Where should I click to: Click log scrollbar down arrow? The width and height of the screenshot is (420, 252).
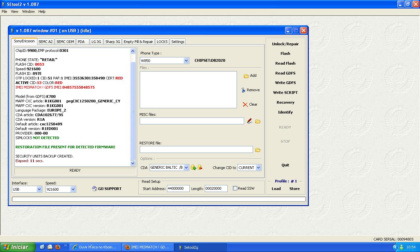point(133,163)
